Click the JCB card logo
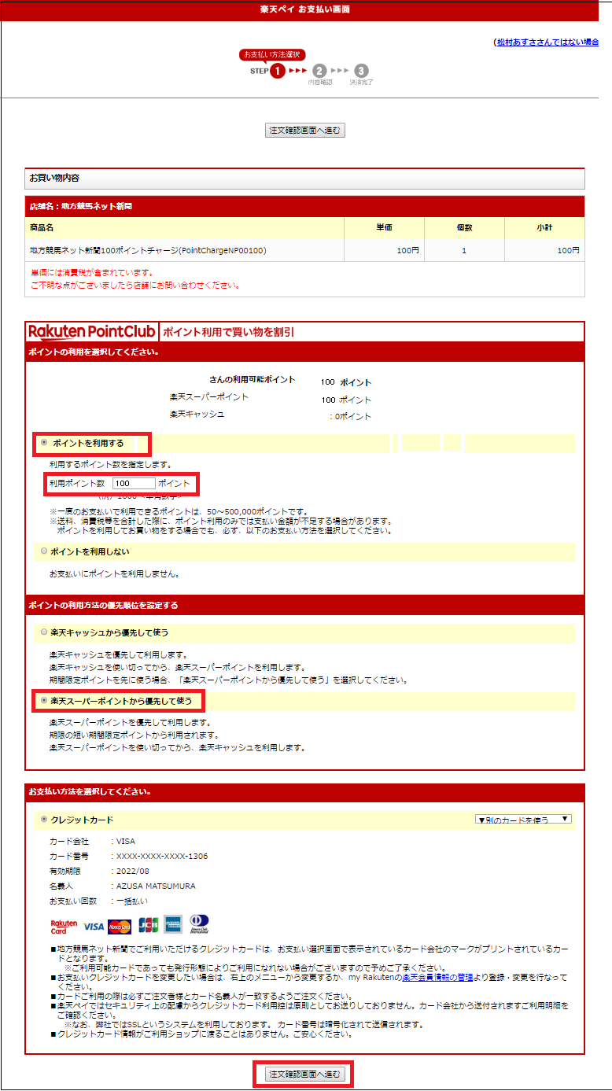 pyautogui.click(x=148, y=925)
